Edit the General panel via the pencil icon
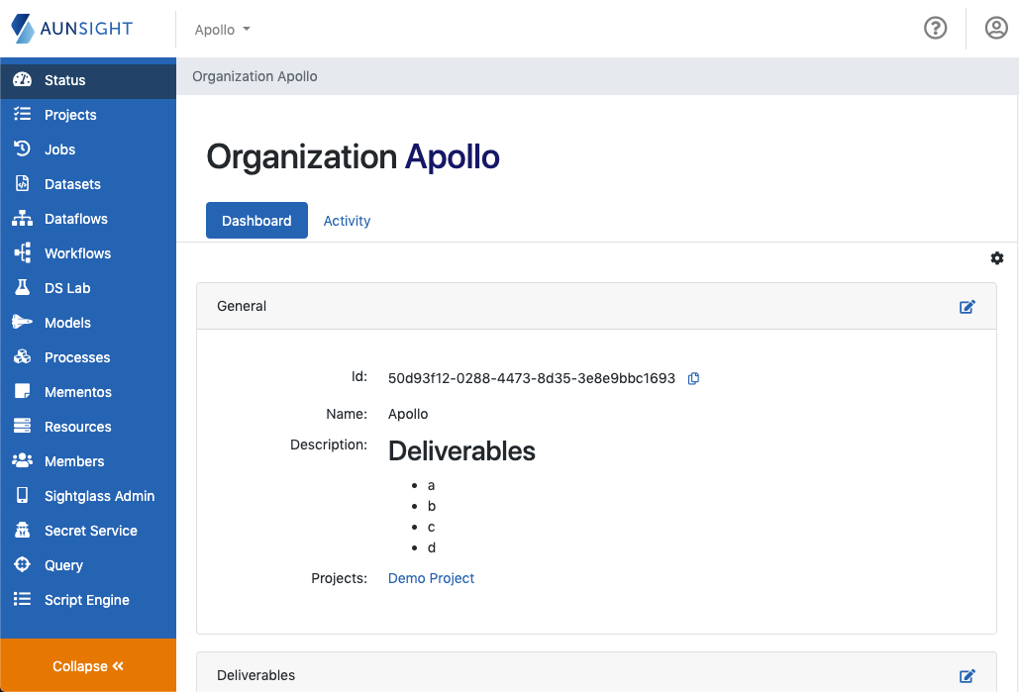The height and width of the screenshot is (692, 1019). coord(968,307)
